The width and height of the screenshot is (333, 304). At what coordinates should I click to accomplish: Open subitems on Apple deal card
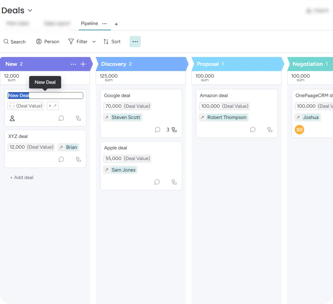(x=174, y=182)
